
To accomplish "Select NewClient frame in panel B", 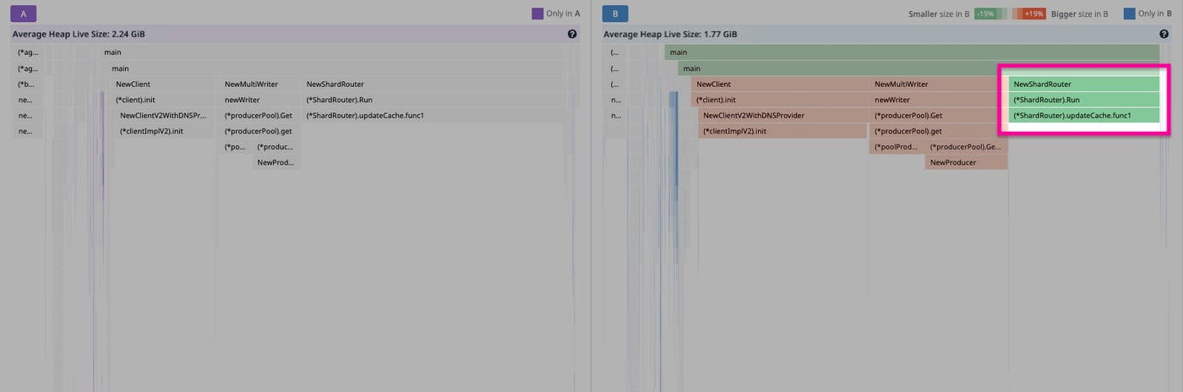I will pyautogui.click(x=781, y=84).
